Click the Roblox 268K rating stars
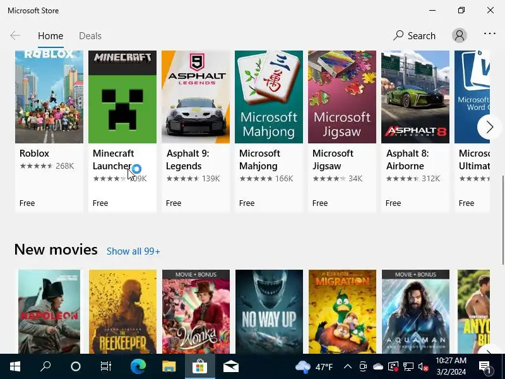This screenshot has width=505, height=379. (47, 166)
